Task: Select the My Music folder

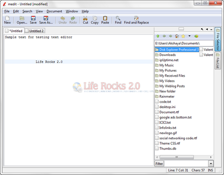Action: tap(164, 65)
